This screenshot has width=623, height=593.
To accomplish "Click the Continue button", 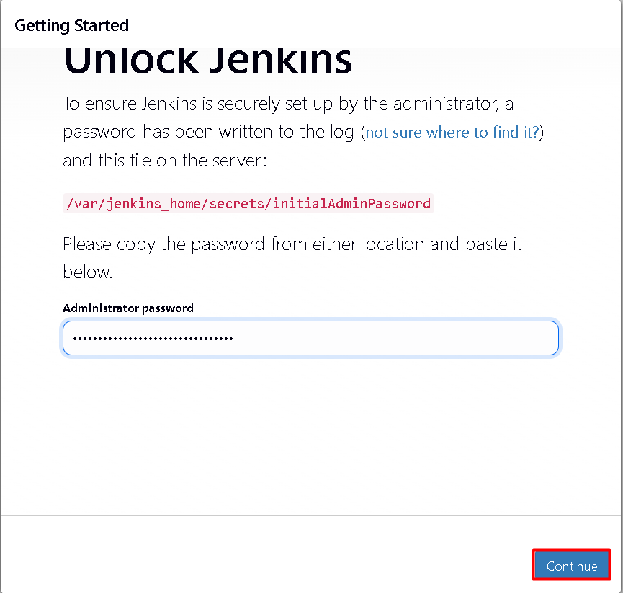I will [571, 566].
